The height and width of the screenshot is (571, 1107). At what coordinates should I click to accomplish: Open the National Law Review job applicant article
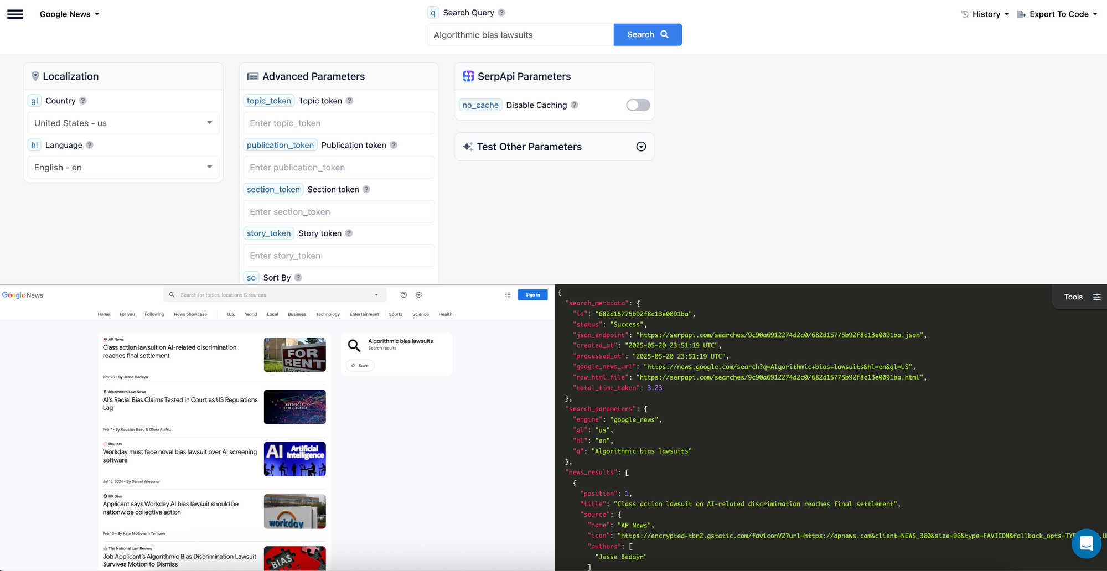tap(179, 560)
